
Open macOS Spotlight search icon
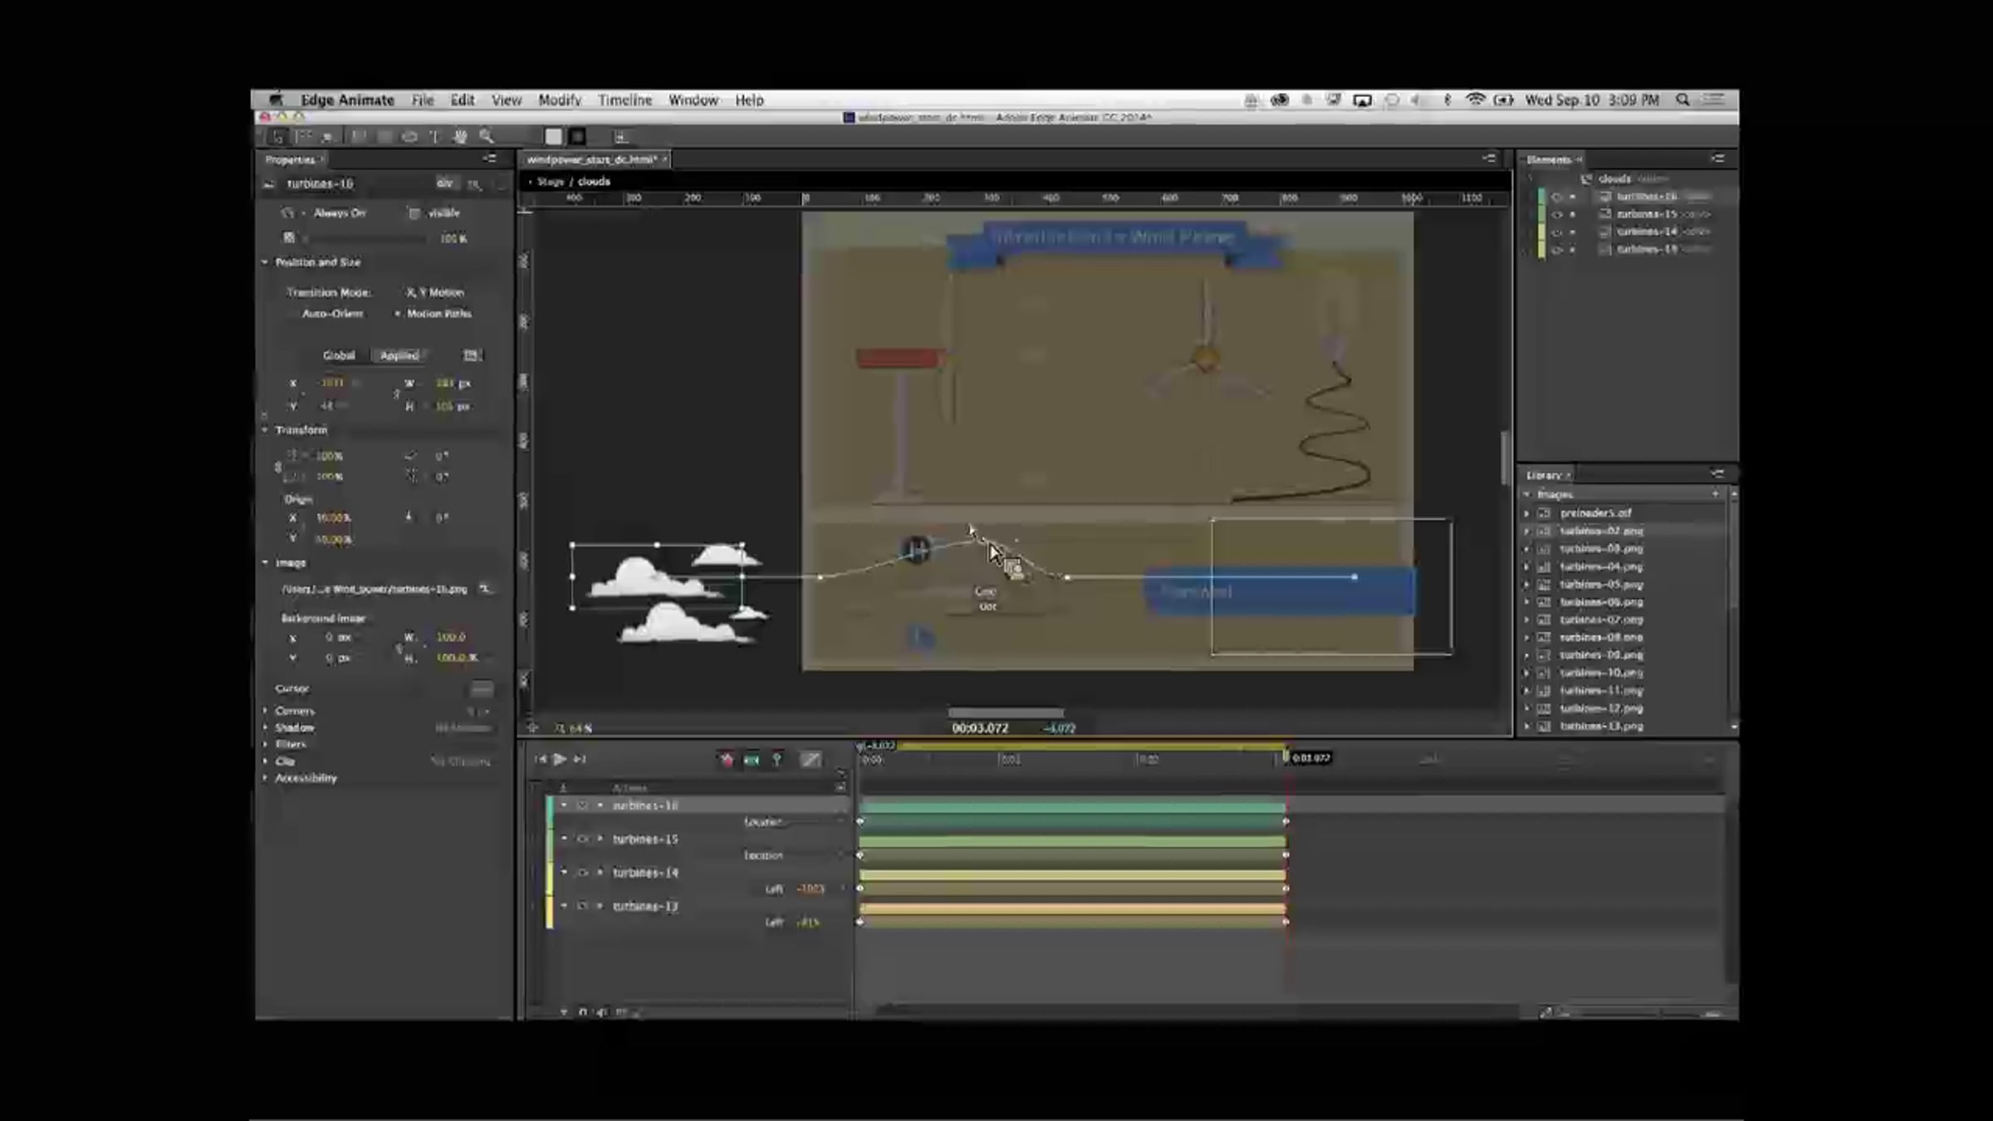[1682, 100]
